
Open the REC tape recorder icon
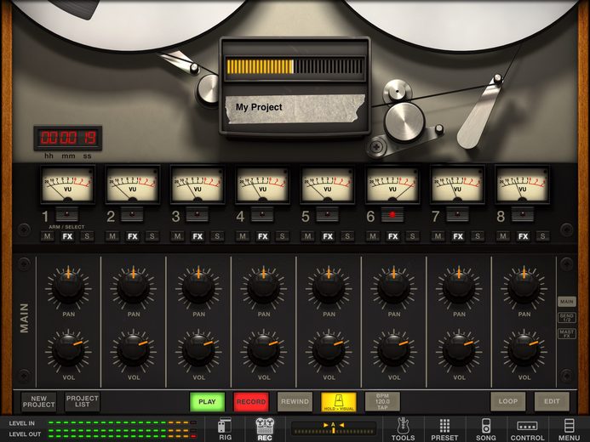[x=265, y=429]
